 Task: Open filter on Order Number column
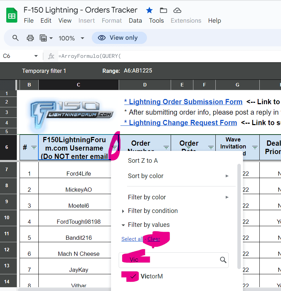[x=166, y=147]
